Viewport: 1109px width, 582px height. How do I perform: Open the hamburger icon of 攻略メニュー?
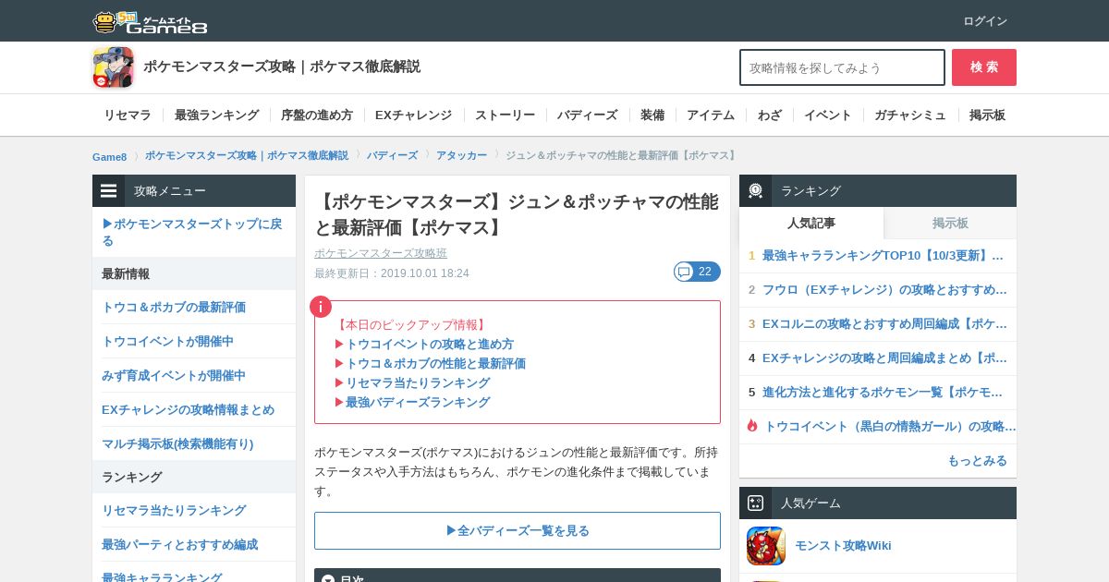[x=109, y=191]
